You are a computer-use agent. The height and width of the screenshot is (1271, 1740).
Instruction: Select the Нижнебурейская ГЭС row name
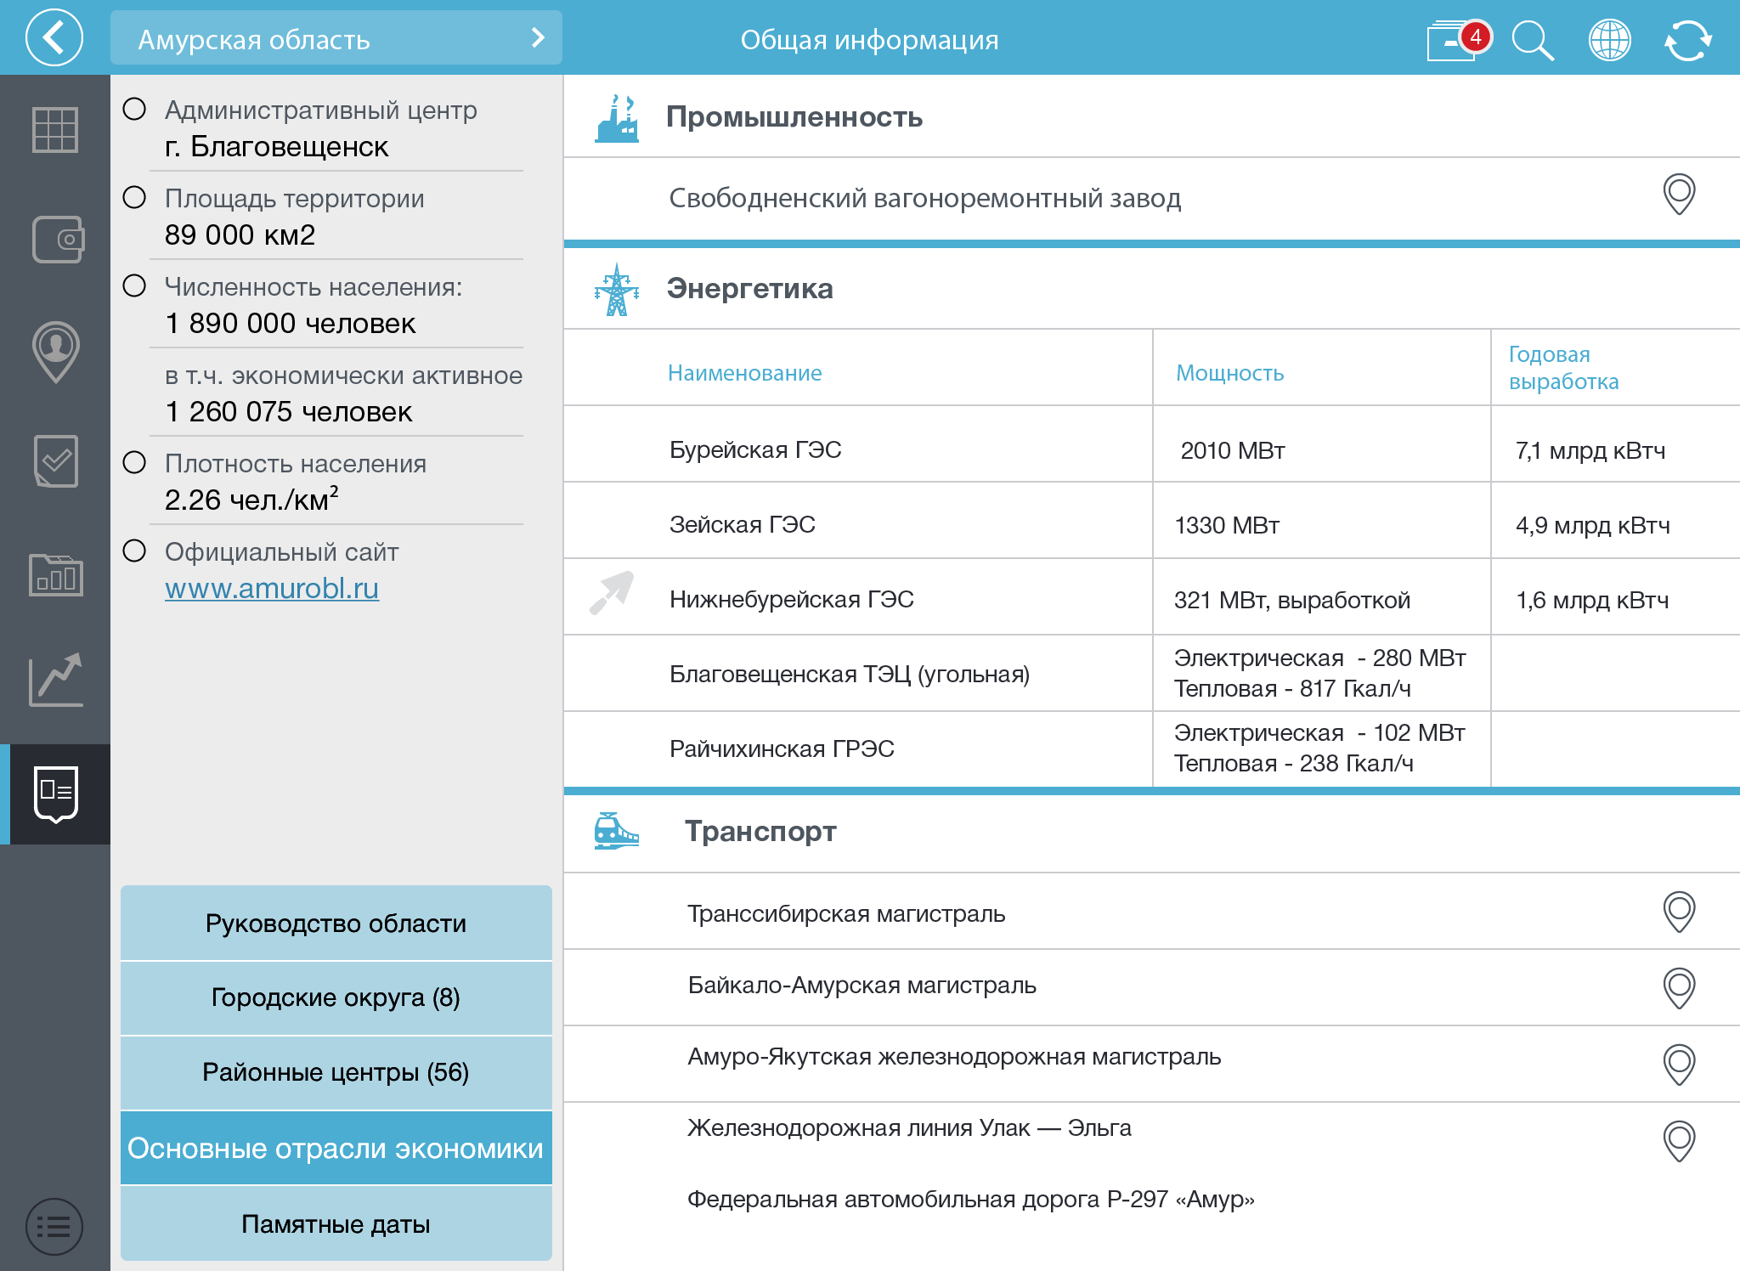click(x=792, y=599)
